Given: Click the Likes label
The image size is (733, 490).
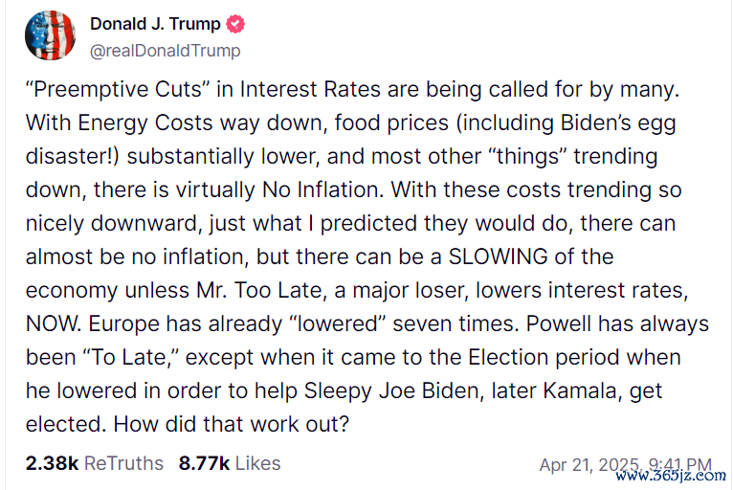Looking at the screenshot, I should [x=257, y=463].
